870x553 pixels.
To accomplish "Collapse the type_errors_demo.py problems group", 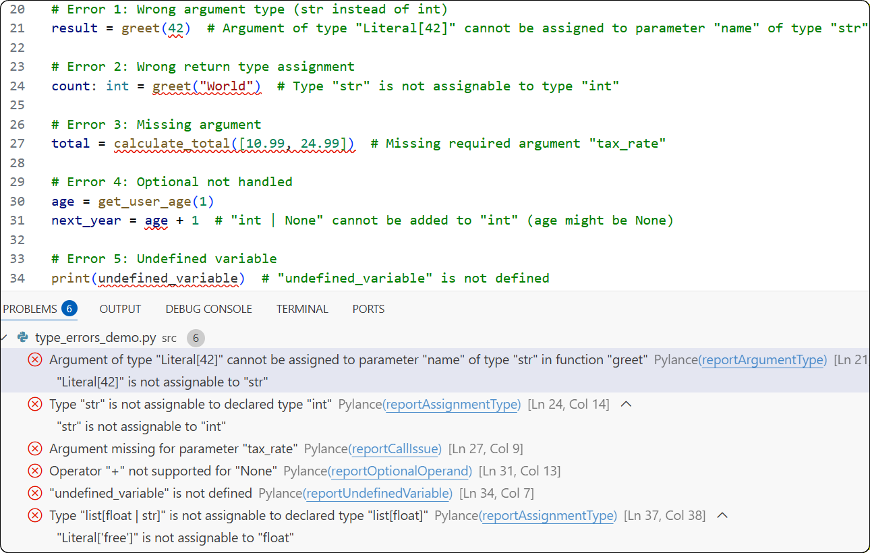I will [x=5, y=338].
